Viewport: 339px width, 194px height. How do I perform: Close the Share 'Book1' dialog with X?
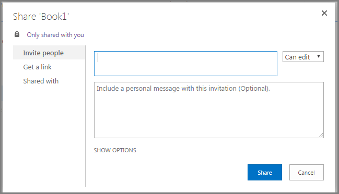point(324,13)
